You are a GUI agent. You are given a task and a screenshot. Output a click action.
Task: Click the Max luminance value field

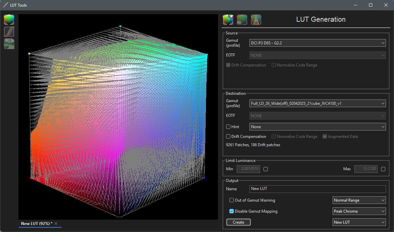click(366, 169)
